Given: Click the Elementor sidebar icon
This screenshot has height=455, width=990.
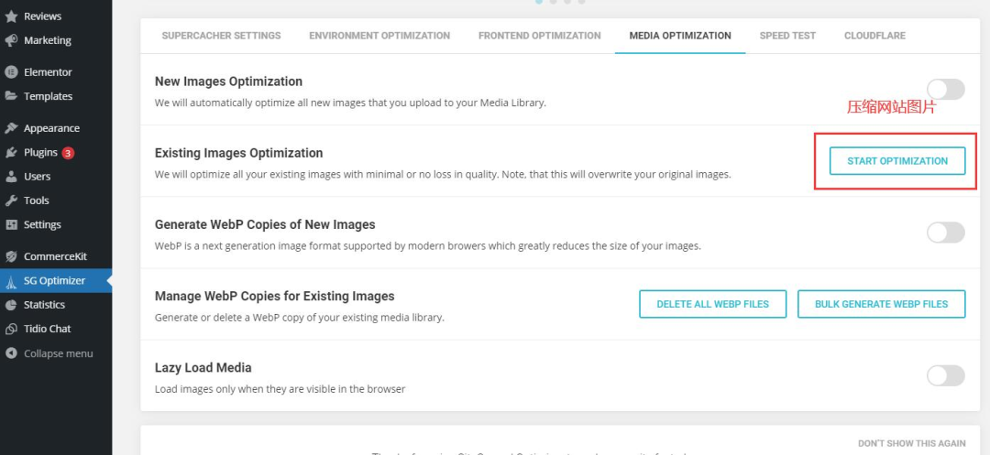Looking at the screenshot, I should [x=12, y=72].
